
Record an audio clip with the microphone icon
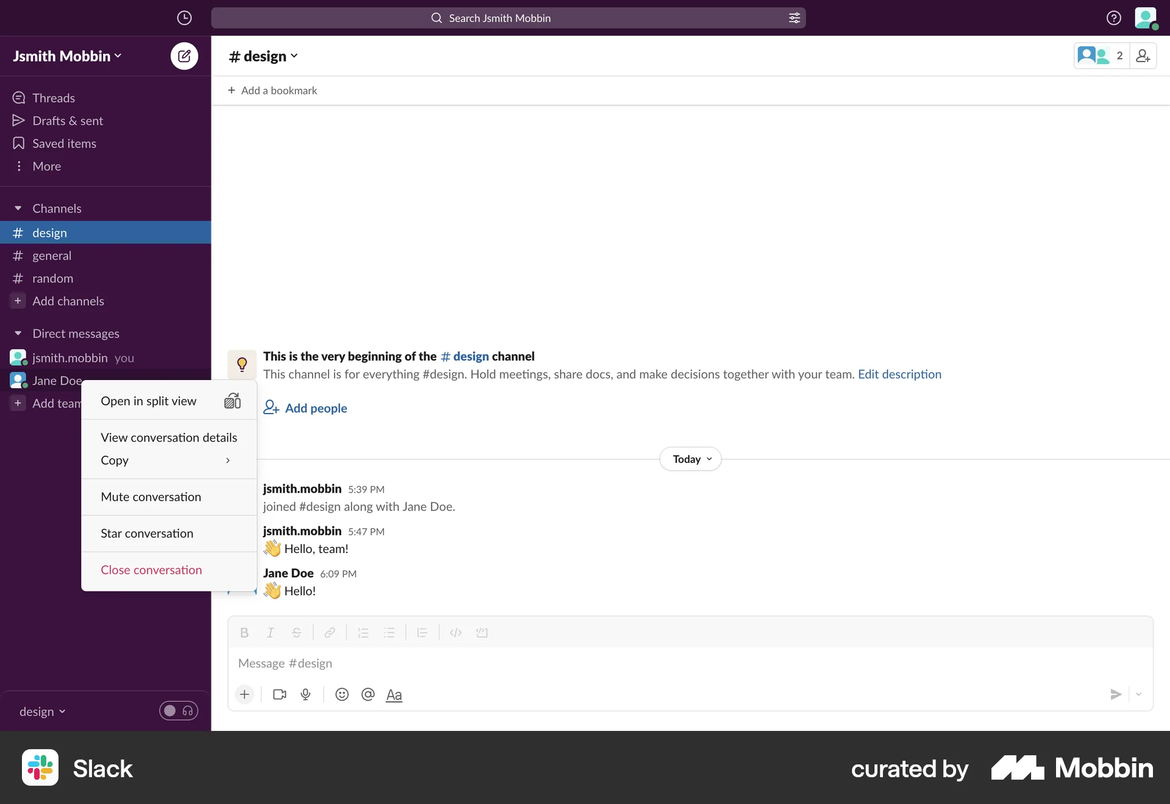[306, 694]
